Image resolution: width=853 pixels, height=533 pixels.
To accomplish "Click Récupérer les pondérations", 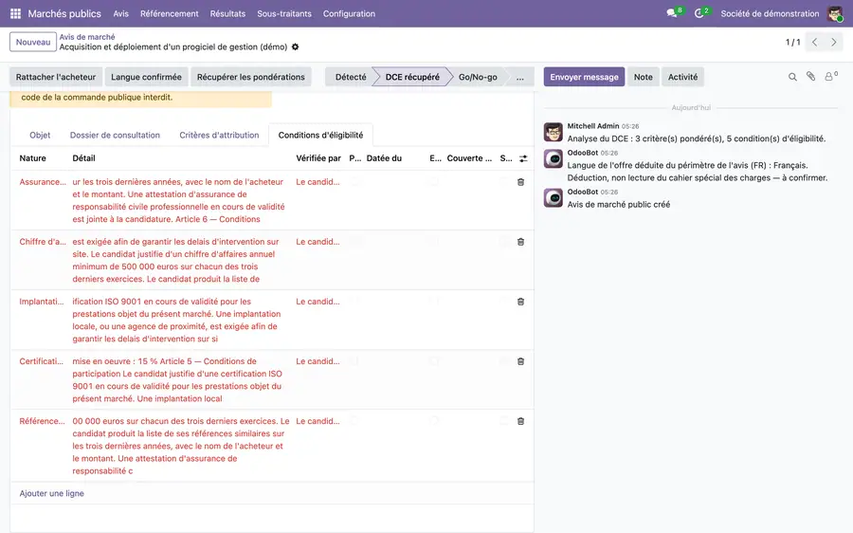I will (251, 77).
